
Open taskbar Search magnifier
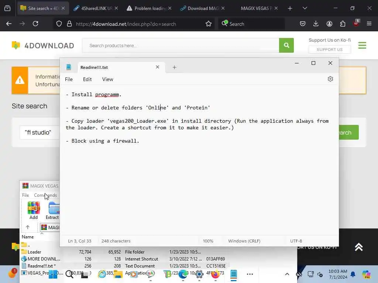click(69, 274)
